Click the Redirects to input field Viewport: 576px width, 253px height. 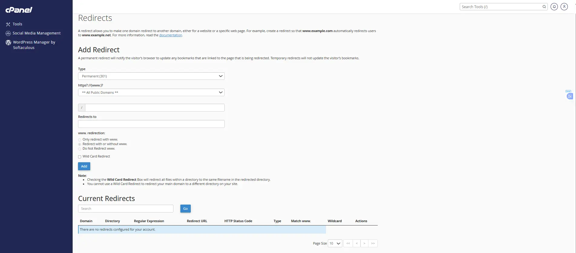[151, 124]
